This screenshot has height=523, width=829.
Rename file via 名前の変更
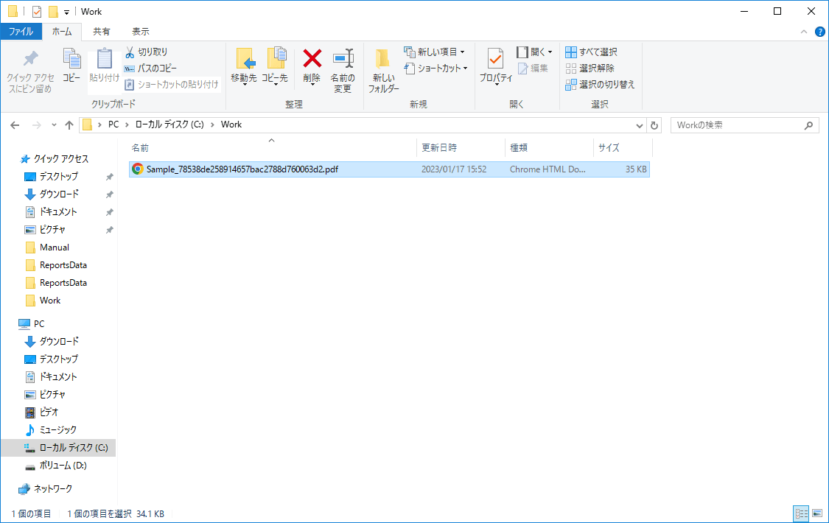343,71
